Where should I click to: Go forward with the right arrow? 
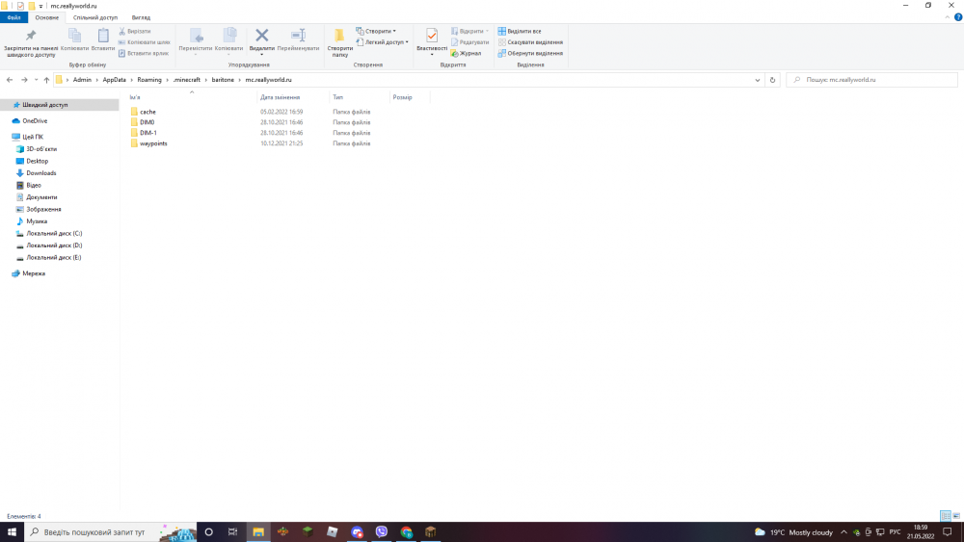point(24,80)
